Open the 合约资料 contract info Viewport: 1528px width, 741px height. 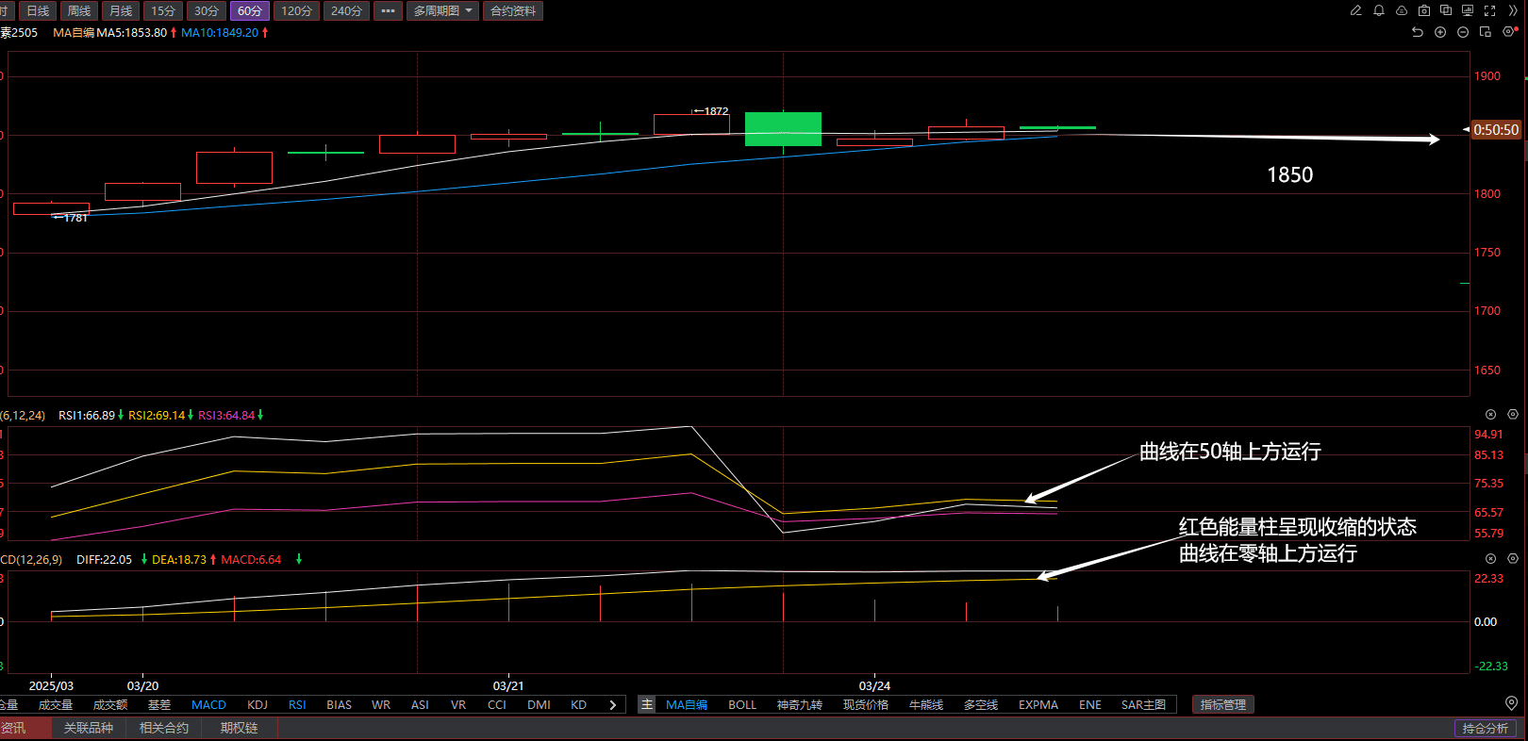(x=513, y=10)
